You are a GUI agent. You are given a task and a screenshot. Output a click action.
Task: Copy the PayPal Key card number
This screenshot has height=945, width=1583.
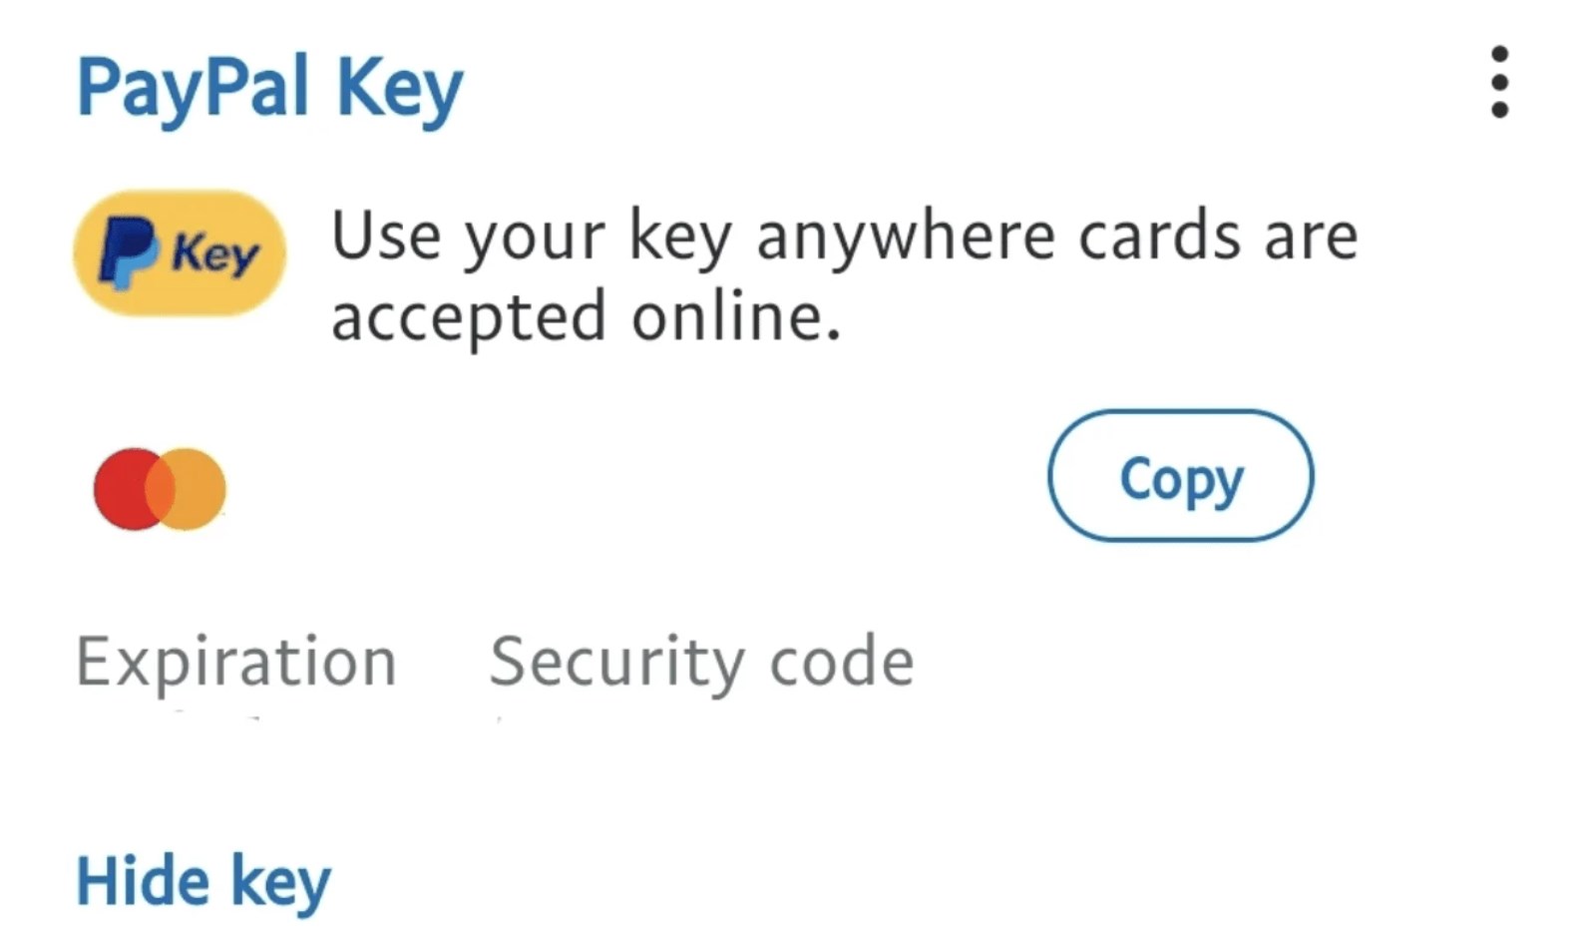click(1180, 476)
